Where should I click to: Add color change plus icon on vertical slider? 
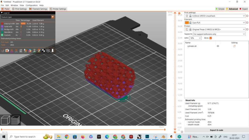pos(179,13)
